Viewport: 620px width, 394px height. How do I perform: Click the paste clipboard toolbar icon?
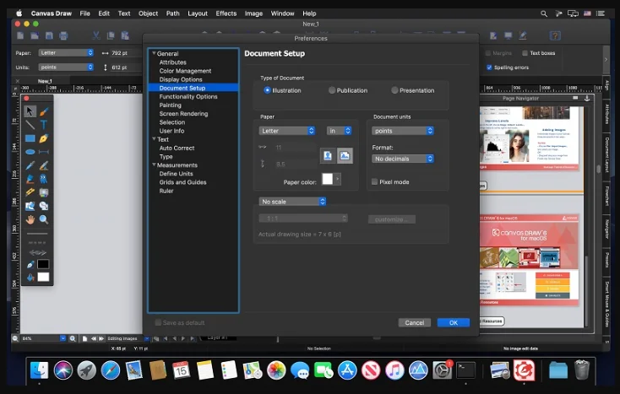[x=125, y=36]
